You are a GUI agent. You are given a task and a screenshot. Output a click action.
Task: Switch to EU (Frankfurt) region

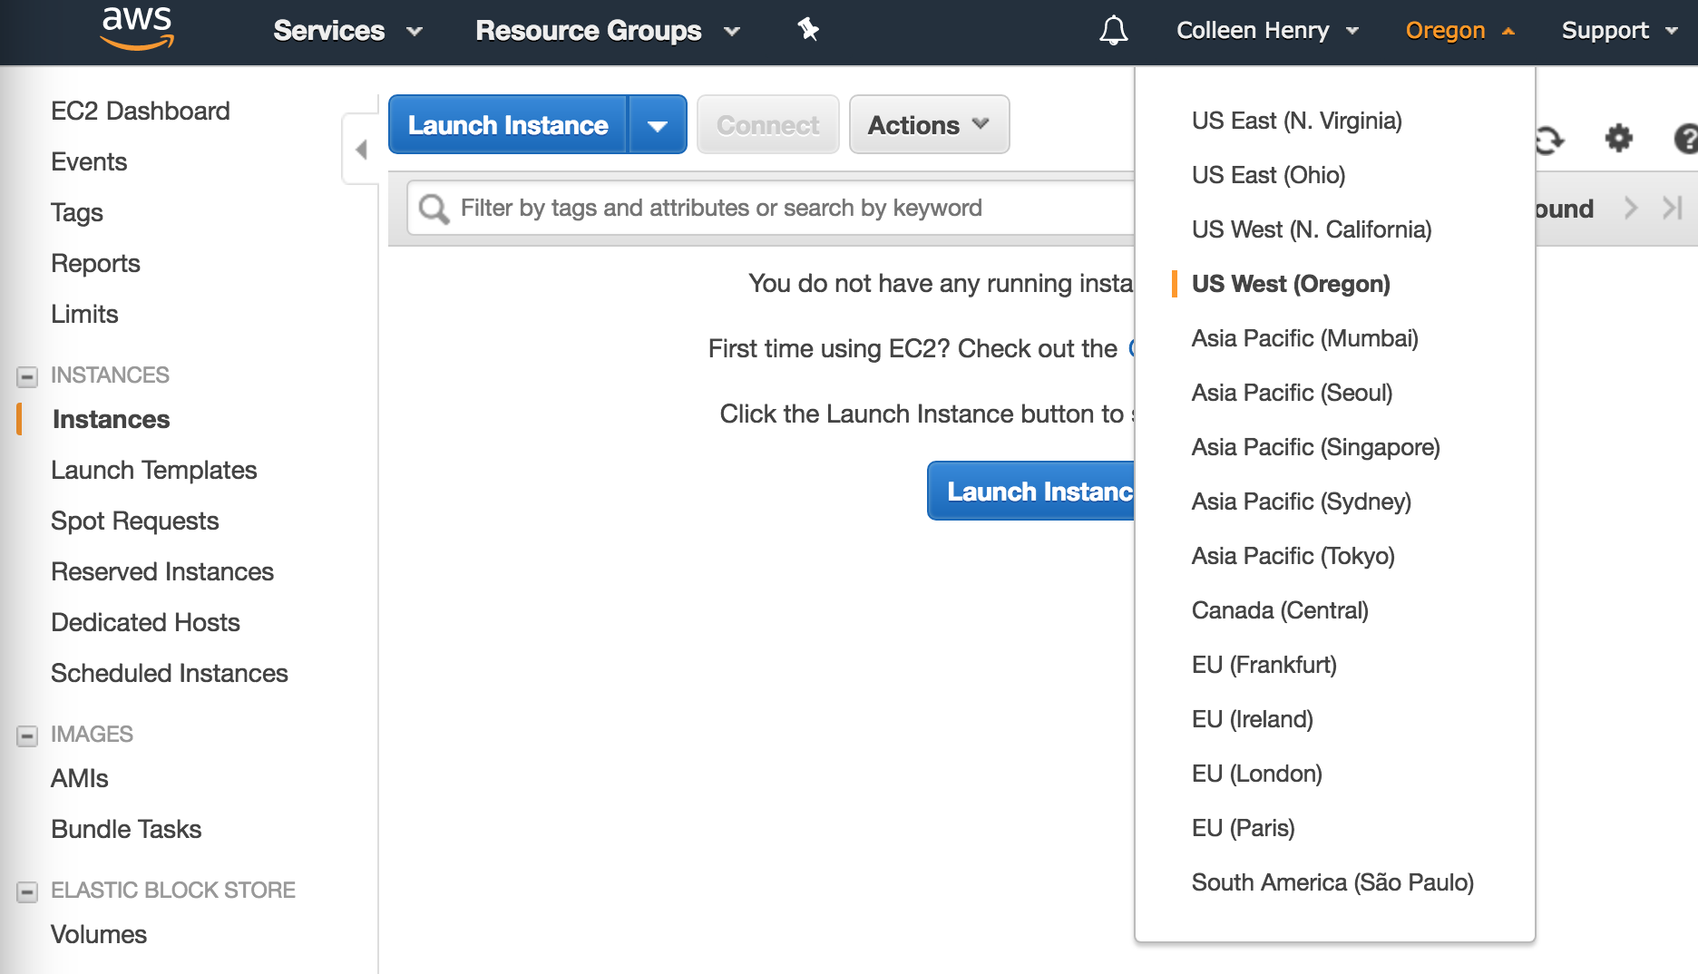point(1264,665)
